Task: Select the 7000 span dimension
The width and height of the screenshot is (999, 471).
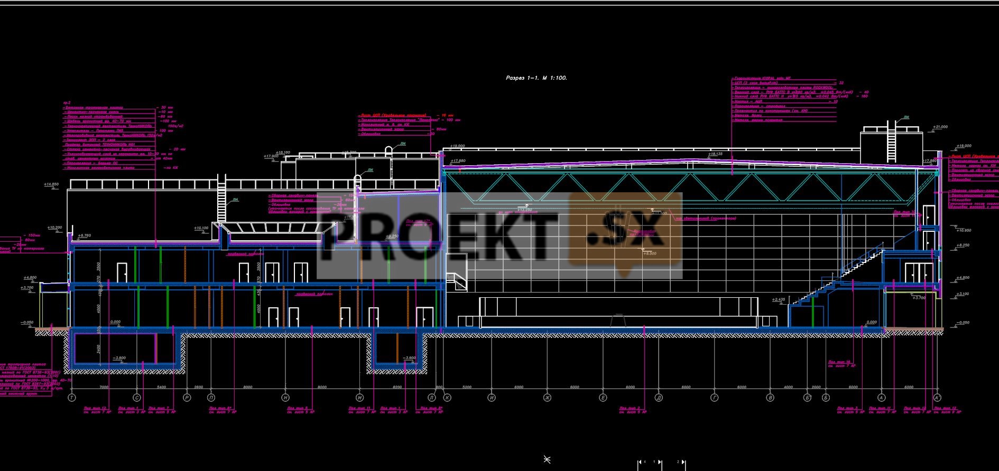Action: [104, 387]
